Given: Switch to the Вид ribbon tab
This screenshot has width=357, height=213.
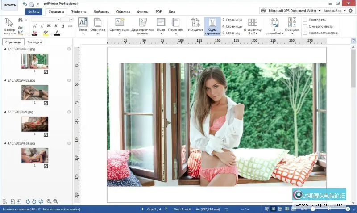Looking at the screenshot, I should pyautogui.click(x=172, y=12).
